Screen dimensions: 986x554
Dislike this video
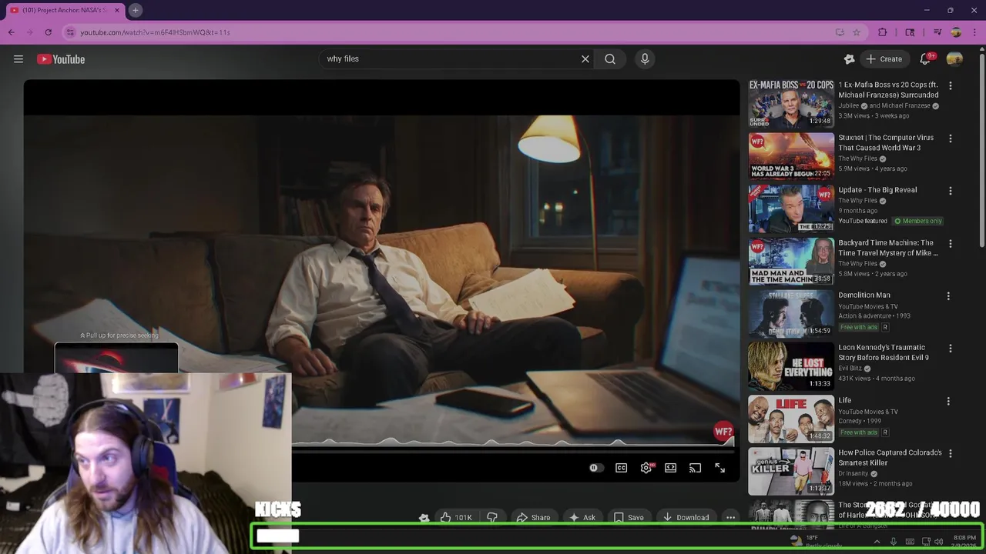click(x=492, y=518)
